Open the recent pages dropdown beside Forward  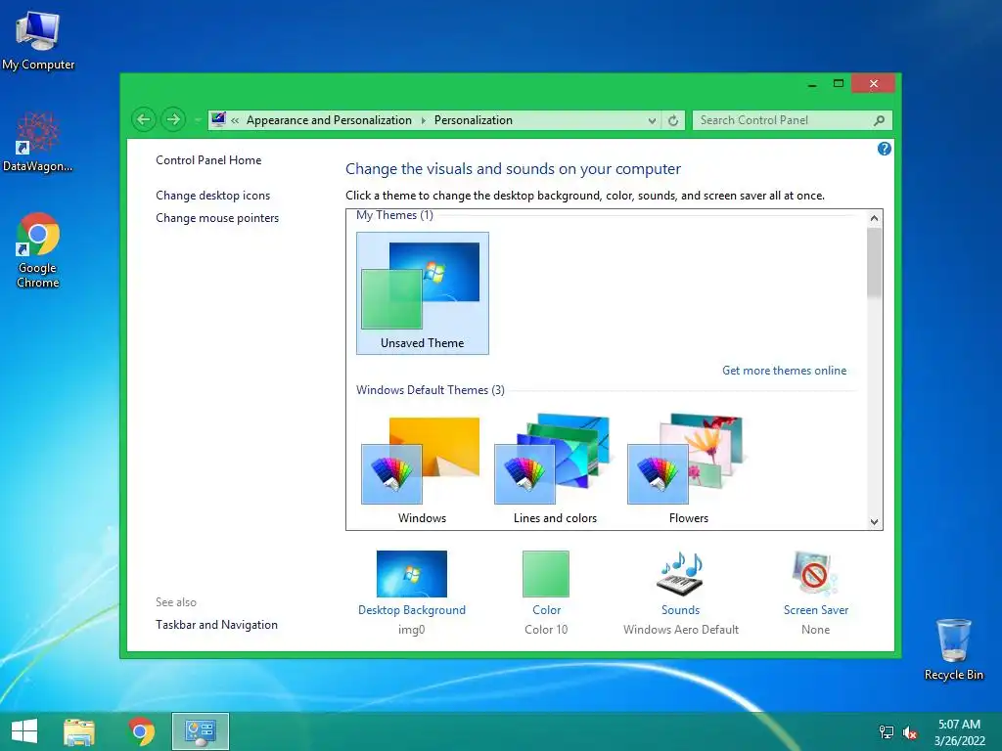198,120
